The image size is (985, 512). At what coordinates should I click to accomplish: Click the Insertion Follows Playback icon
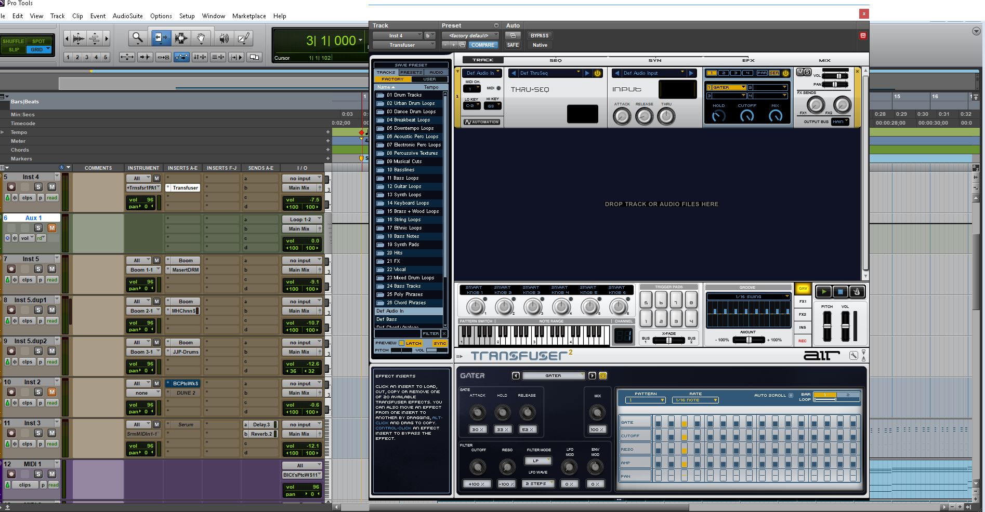[x=236, y=57]
